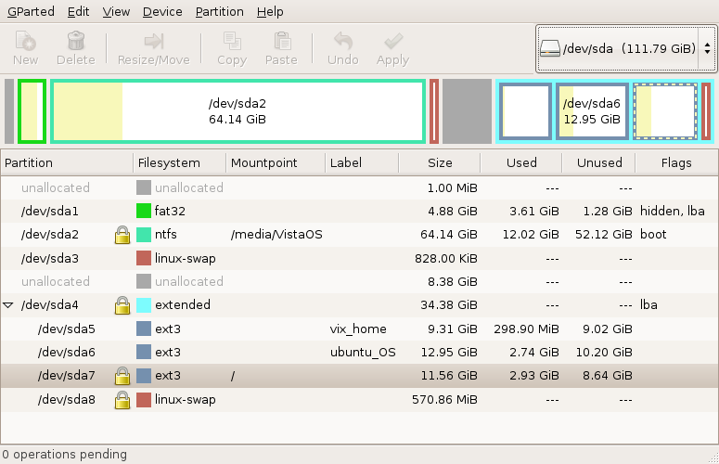Screen dimensions: 719x464
Task: Select /dev/sda6 block in the disk map
Action: (592, 111)
